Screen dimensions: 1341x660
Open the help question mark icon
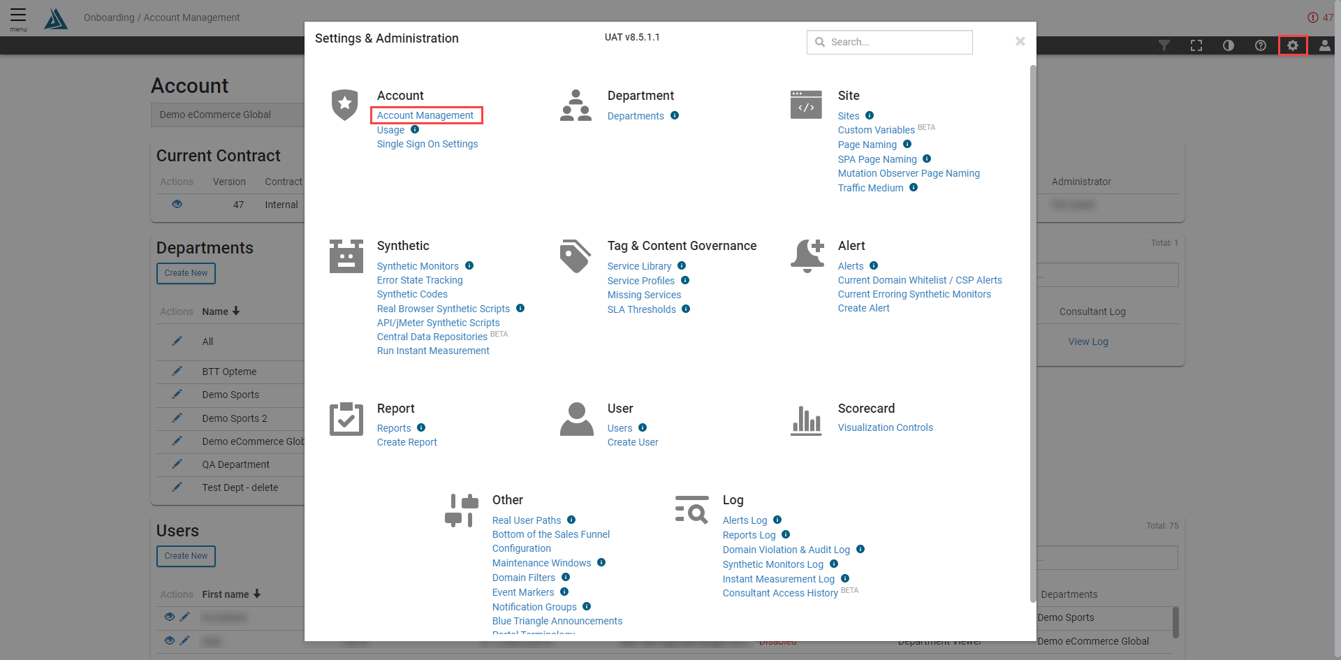[x=1261, y=45]
